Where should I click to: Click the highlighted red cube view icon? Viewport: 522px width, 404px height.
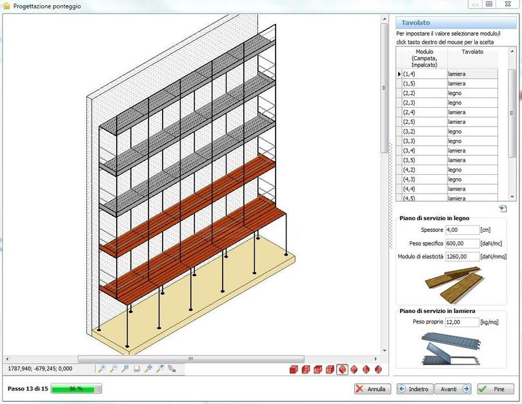343,369
